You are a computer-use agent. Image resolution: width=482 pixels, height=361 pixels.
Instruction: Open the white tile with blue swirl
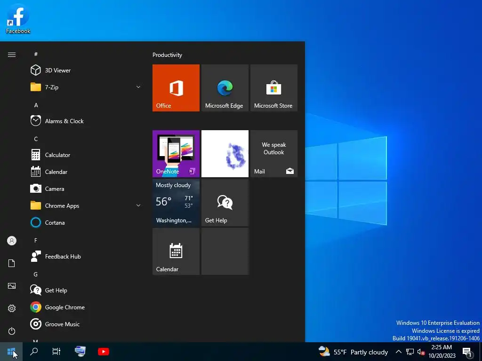pyautogui.click(x=225, y=154)
